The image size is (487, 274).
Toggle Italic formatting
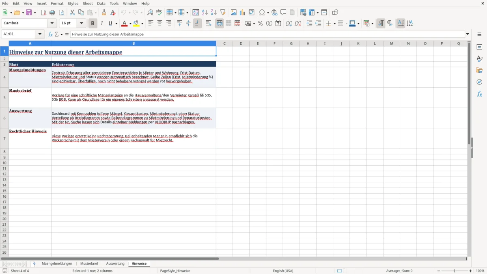point(102,24)
